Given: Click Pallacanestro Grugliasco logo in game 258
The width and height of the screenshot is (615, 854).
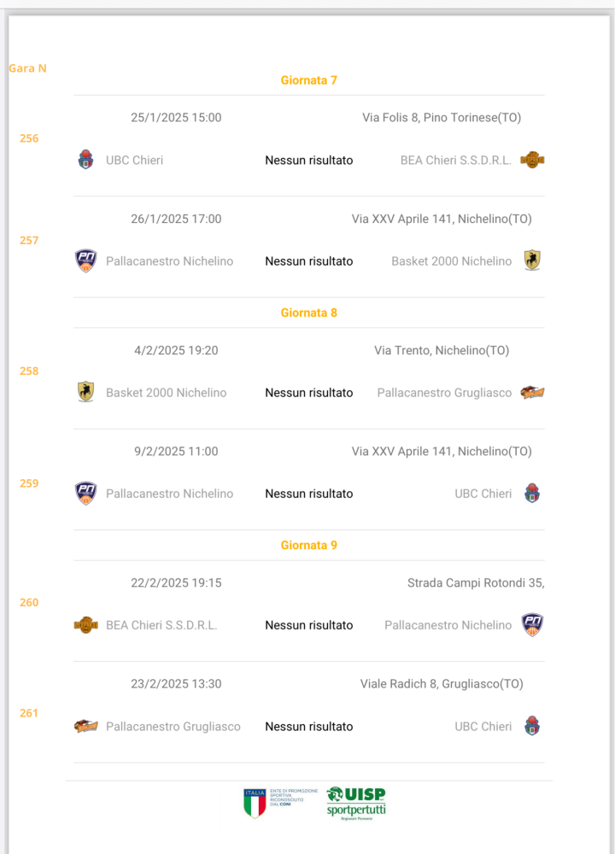Looking at the screenshot, I should point(532,392).
